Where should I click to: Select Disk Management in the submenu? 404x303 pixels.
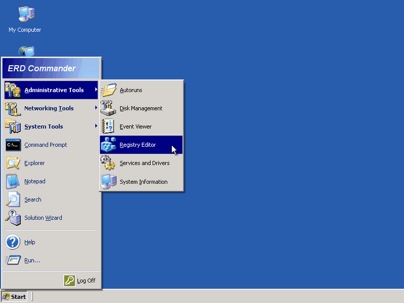141,108
